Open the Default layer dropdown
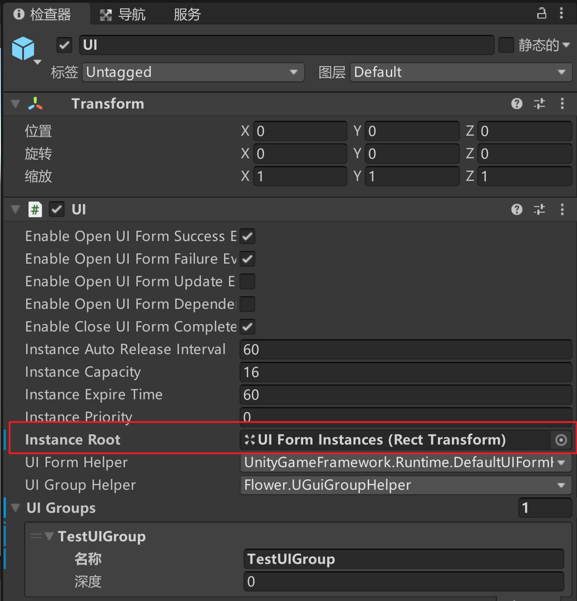577x601 pixels. (461, 72)
